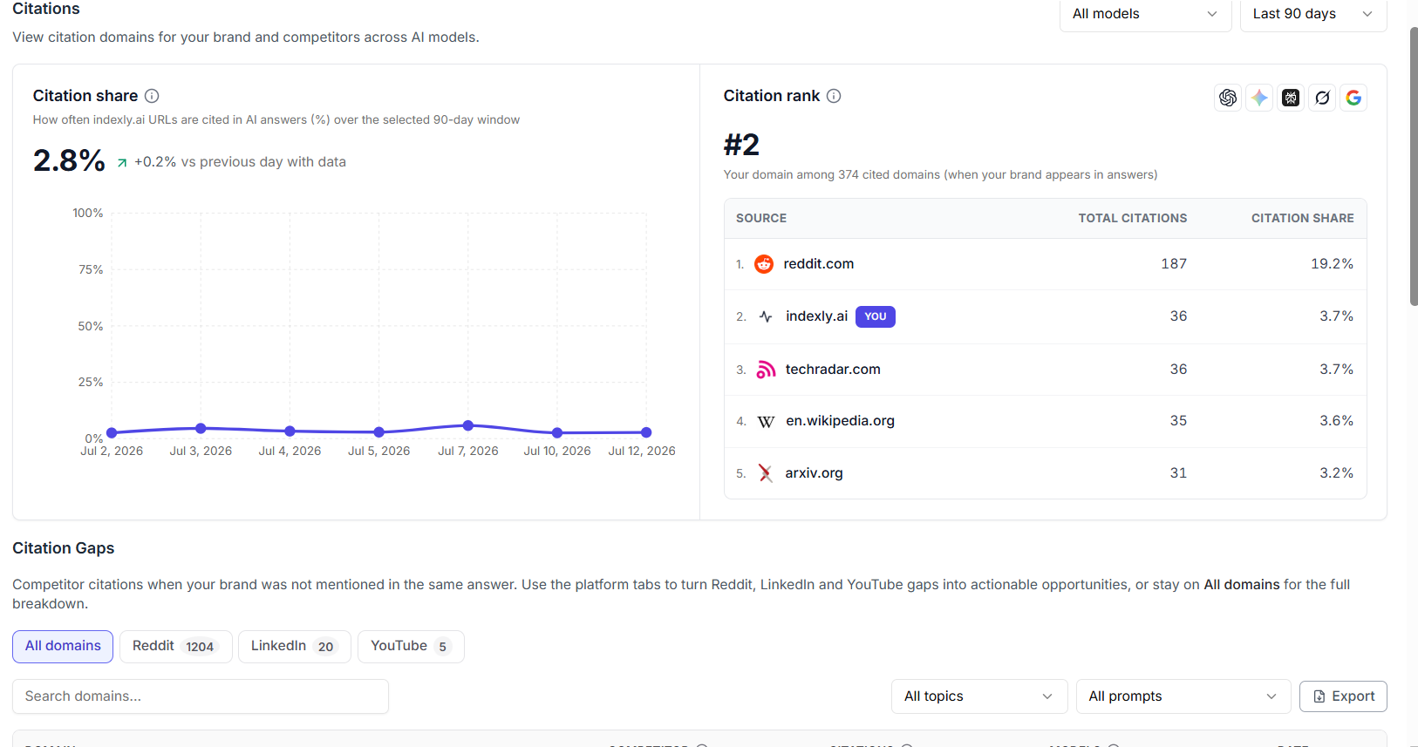Switch to the YouTube tab
This screenshot has height=747, width=1418.
point(411,646)
